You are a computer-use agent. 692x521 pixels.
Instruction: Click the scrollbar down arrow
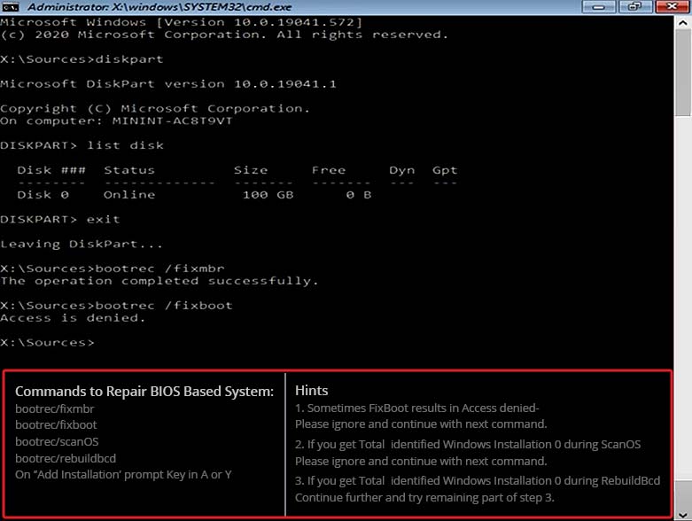coord(683,515)
